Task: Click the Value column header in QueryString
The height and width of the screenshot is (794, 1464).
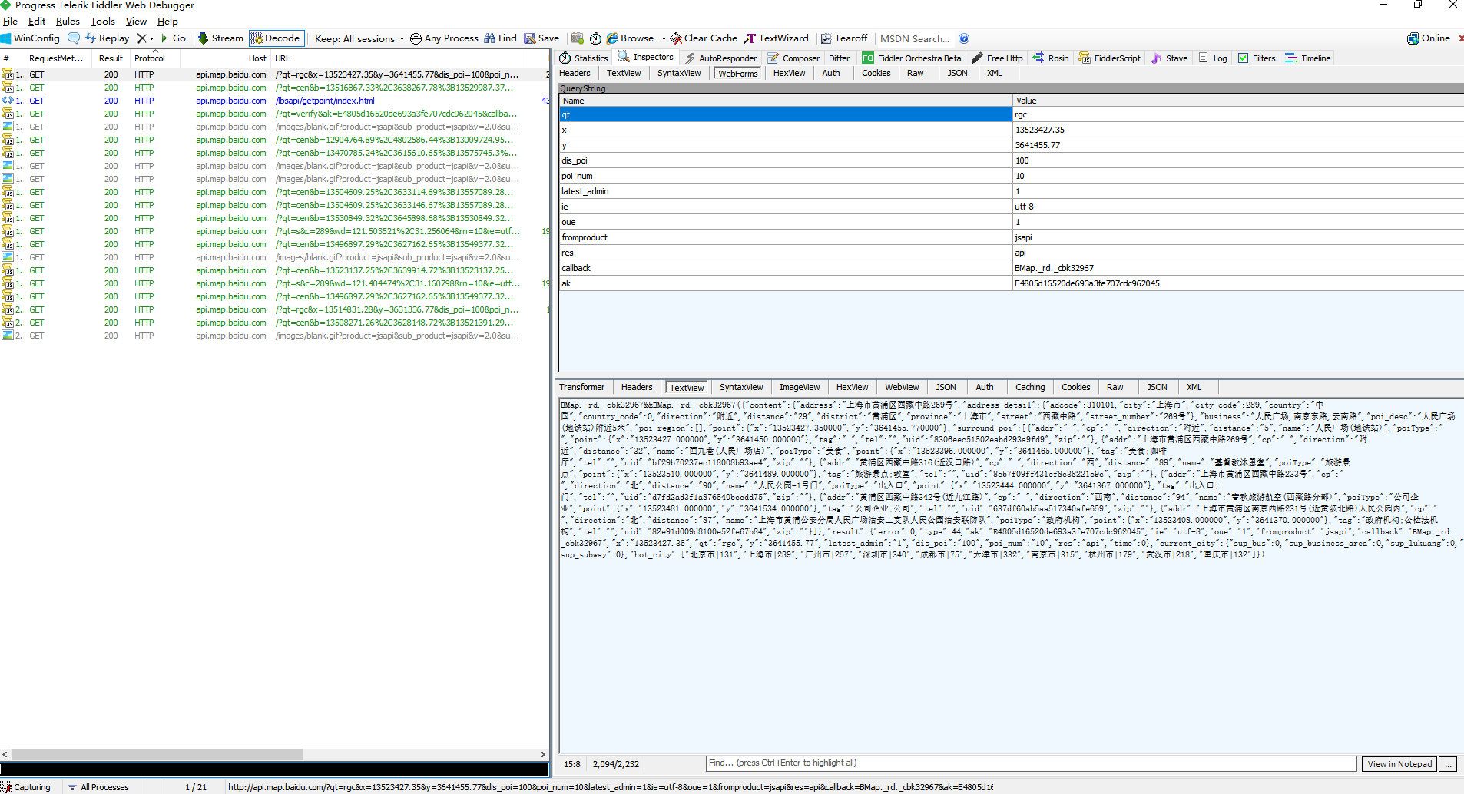Action: pos(1237,101)
